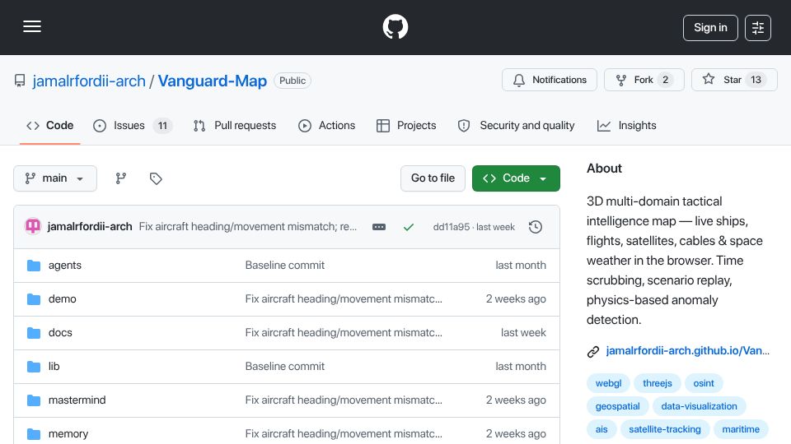Star the repository
Viewport: 791px width, 444px height.
click(x=734, y=80)
